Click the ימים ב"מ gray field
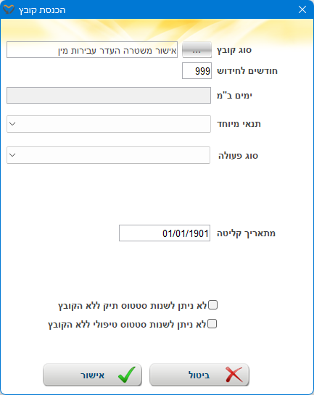Screen dimensions: 314x395 (109, 95)
